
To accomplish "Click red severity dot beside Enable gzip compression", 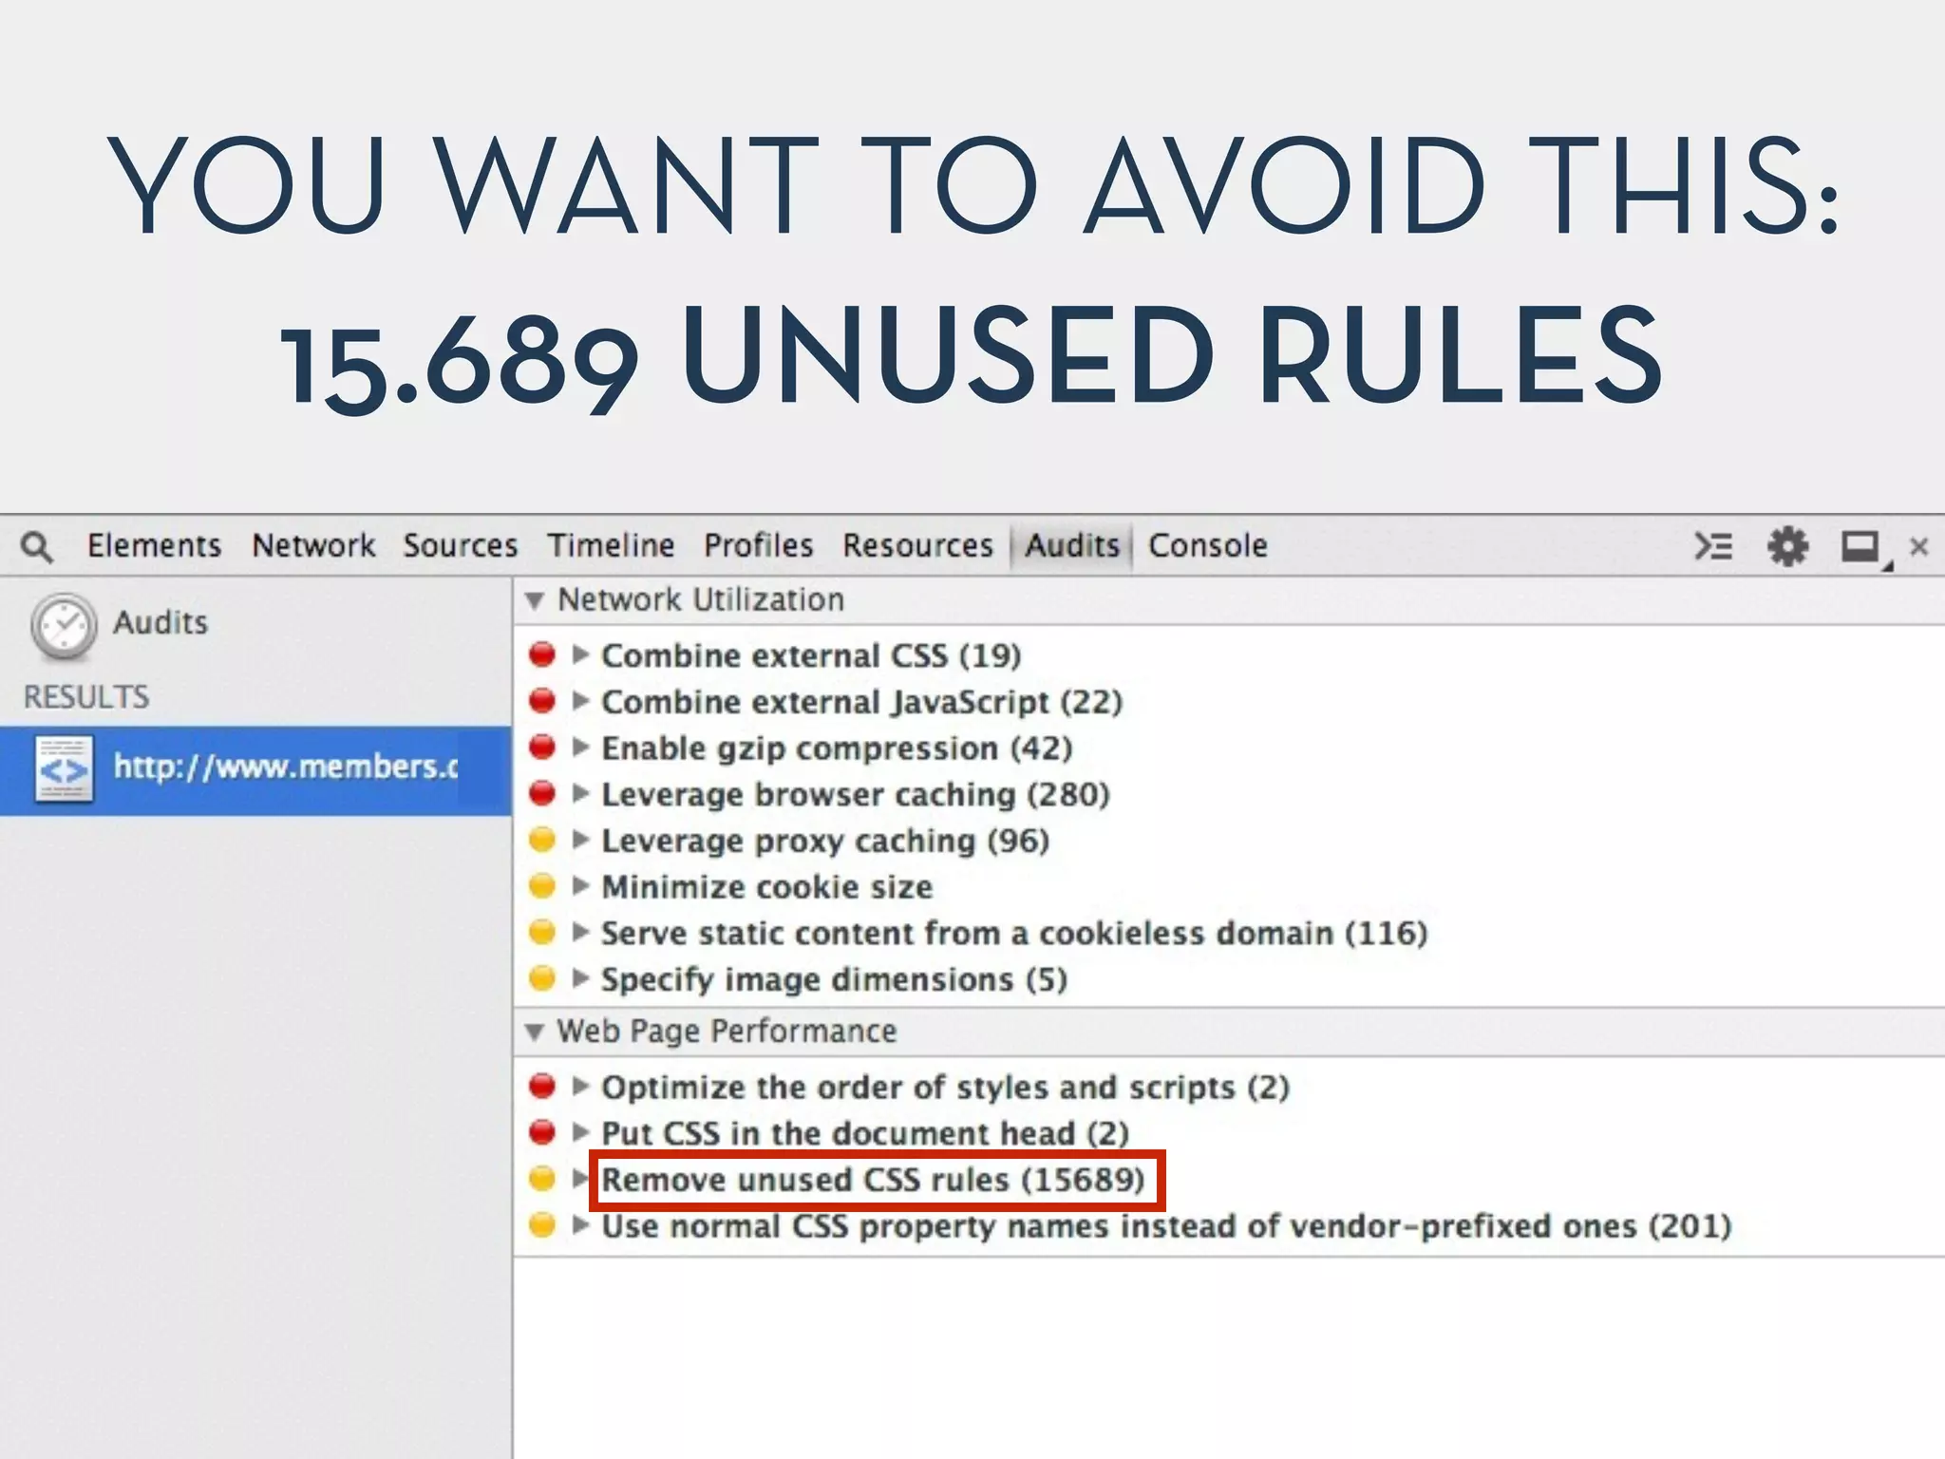I will [x=542, y=748].
